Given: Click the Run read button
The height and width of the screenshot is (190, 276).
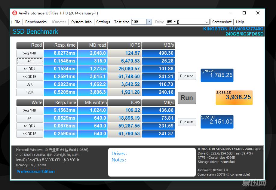Looking at the screenshot, I should 187,76.
